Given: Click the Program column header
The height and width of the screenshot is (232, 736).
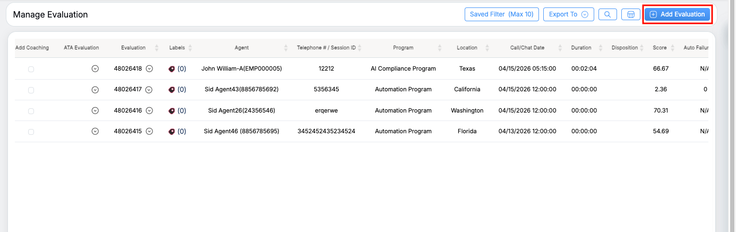Looking at the screenshot, I should [x=403, y=48].
